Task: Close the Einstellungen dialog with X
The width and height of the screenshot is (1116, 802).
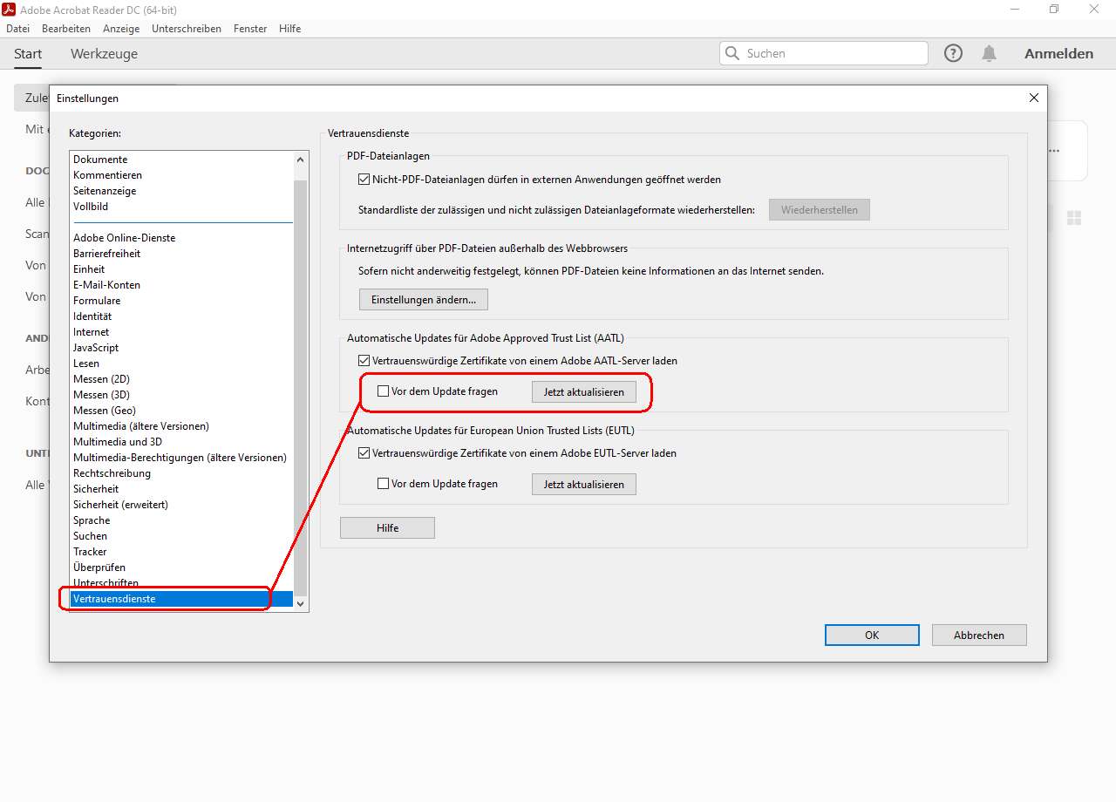Action: (x=1034, y=99)
